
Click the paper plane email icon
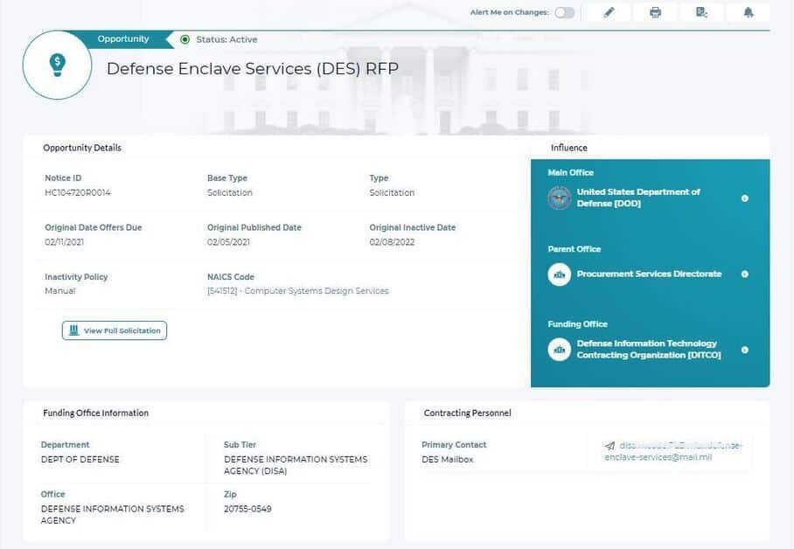click(609, 446)
